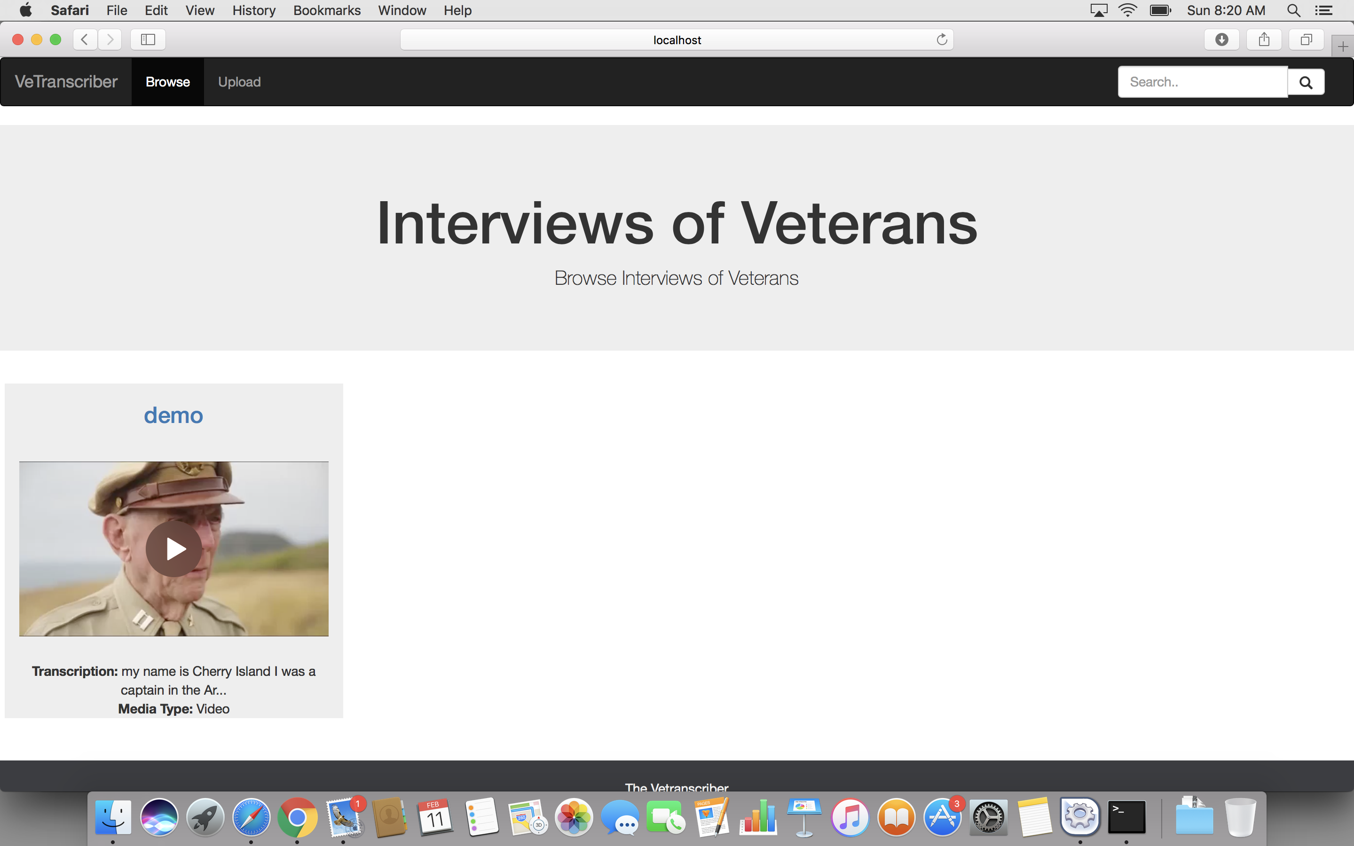Play the demo veteran interview video

tap(173, 549)
